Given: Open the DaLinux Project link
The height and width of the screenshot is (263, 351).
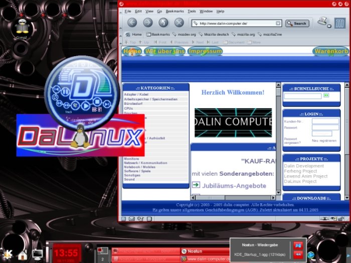Looking at the screenshot, I should click(300, 181).
